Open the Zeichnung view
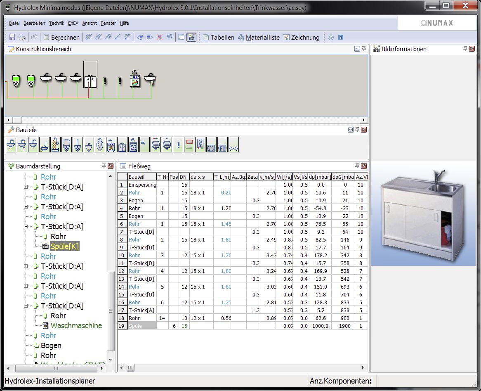Viewport: 481px width, 391px height. tap(302, 37)
